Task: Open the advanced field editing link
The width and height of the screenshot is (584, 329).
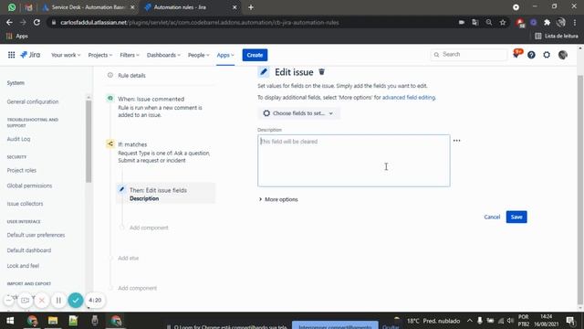Action: [x=409, y=98]
